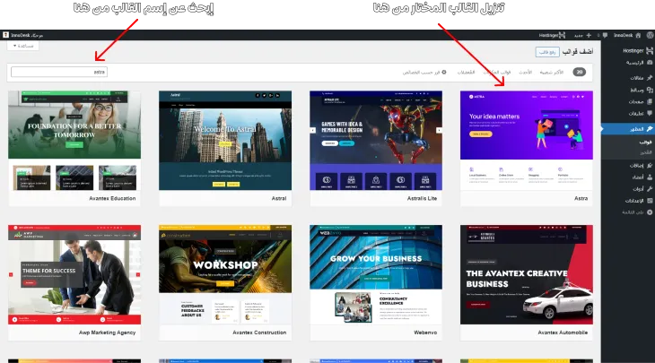Open the وسائط media icon in sidebar

[650, 90]
